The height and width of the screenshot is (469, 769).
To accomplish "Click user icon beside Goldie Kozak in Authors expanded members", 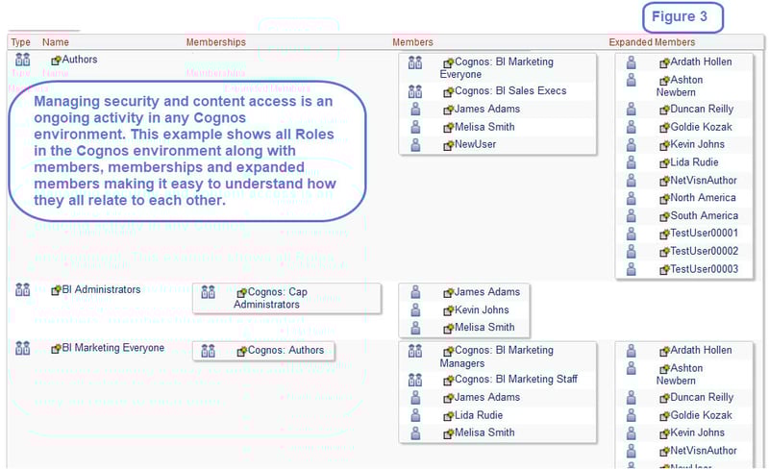I will (x=632, y=127).
